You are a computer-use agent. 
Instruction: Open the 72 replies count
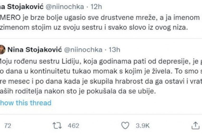coord(8,126)
